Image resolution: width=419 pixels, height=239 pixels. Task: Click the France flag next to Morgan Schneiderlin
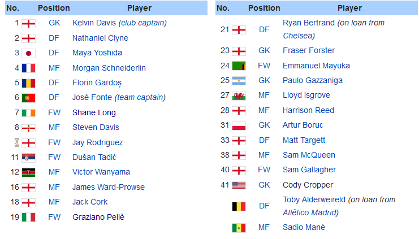[28, 68]
